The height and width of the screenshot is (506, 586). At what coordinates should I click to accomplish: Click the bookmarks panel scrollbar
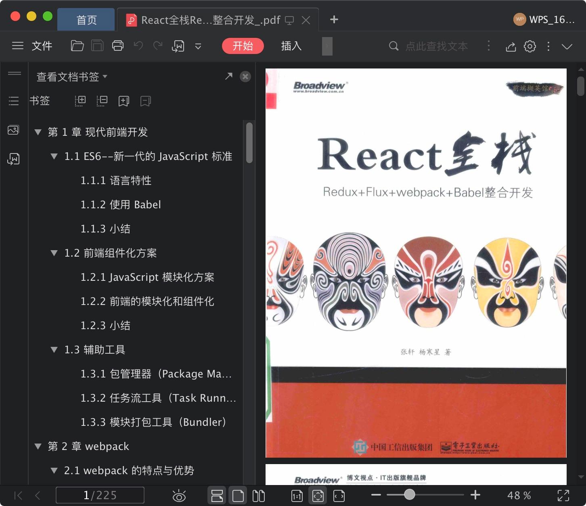(249, 143)
